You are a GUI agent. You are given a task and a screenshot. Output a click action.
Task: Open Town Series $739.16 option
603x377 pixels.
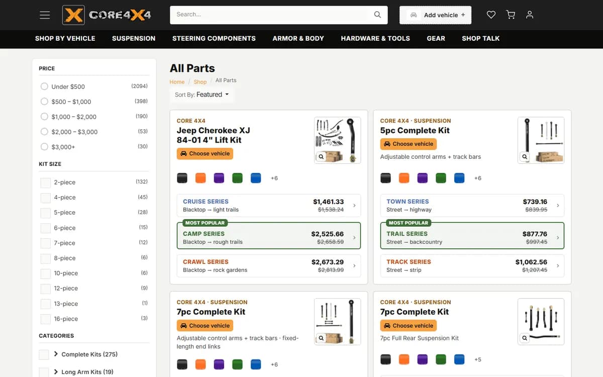pos(472,206)
